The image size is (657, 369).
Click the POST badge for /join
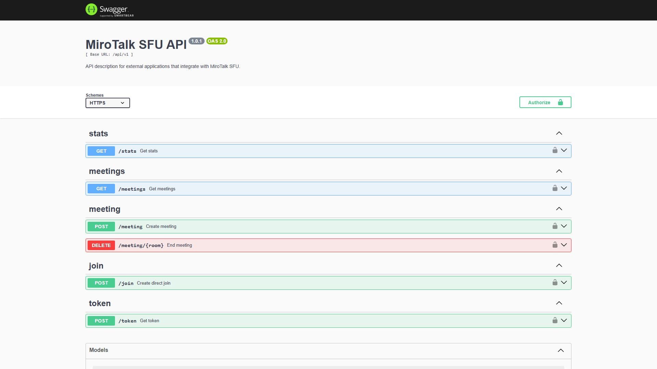coord(101,283)
